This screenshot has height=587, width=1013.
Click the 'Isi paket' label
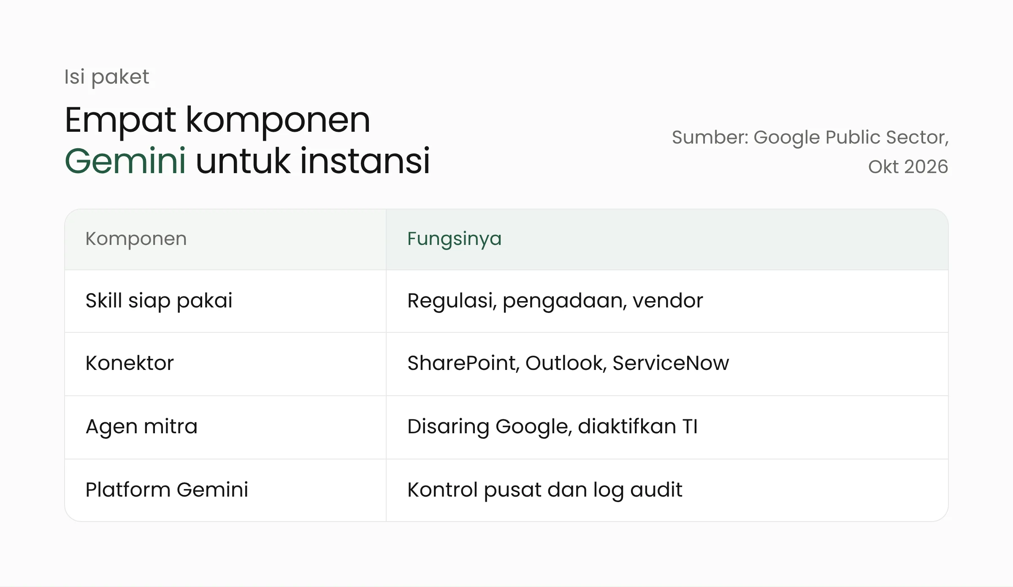click(x=107, y=77)
